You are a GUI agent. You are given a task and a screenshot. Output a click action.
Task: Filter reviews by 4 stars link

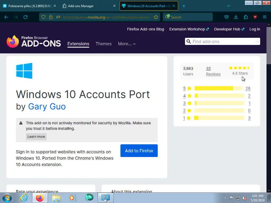187,96
